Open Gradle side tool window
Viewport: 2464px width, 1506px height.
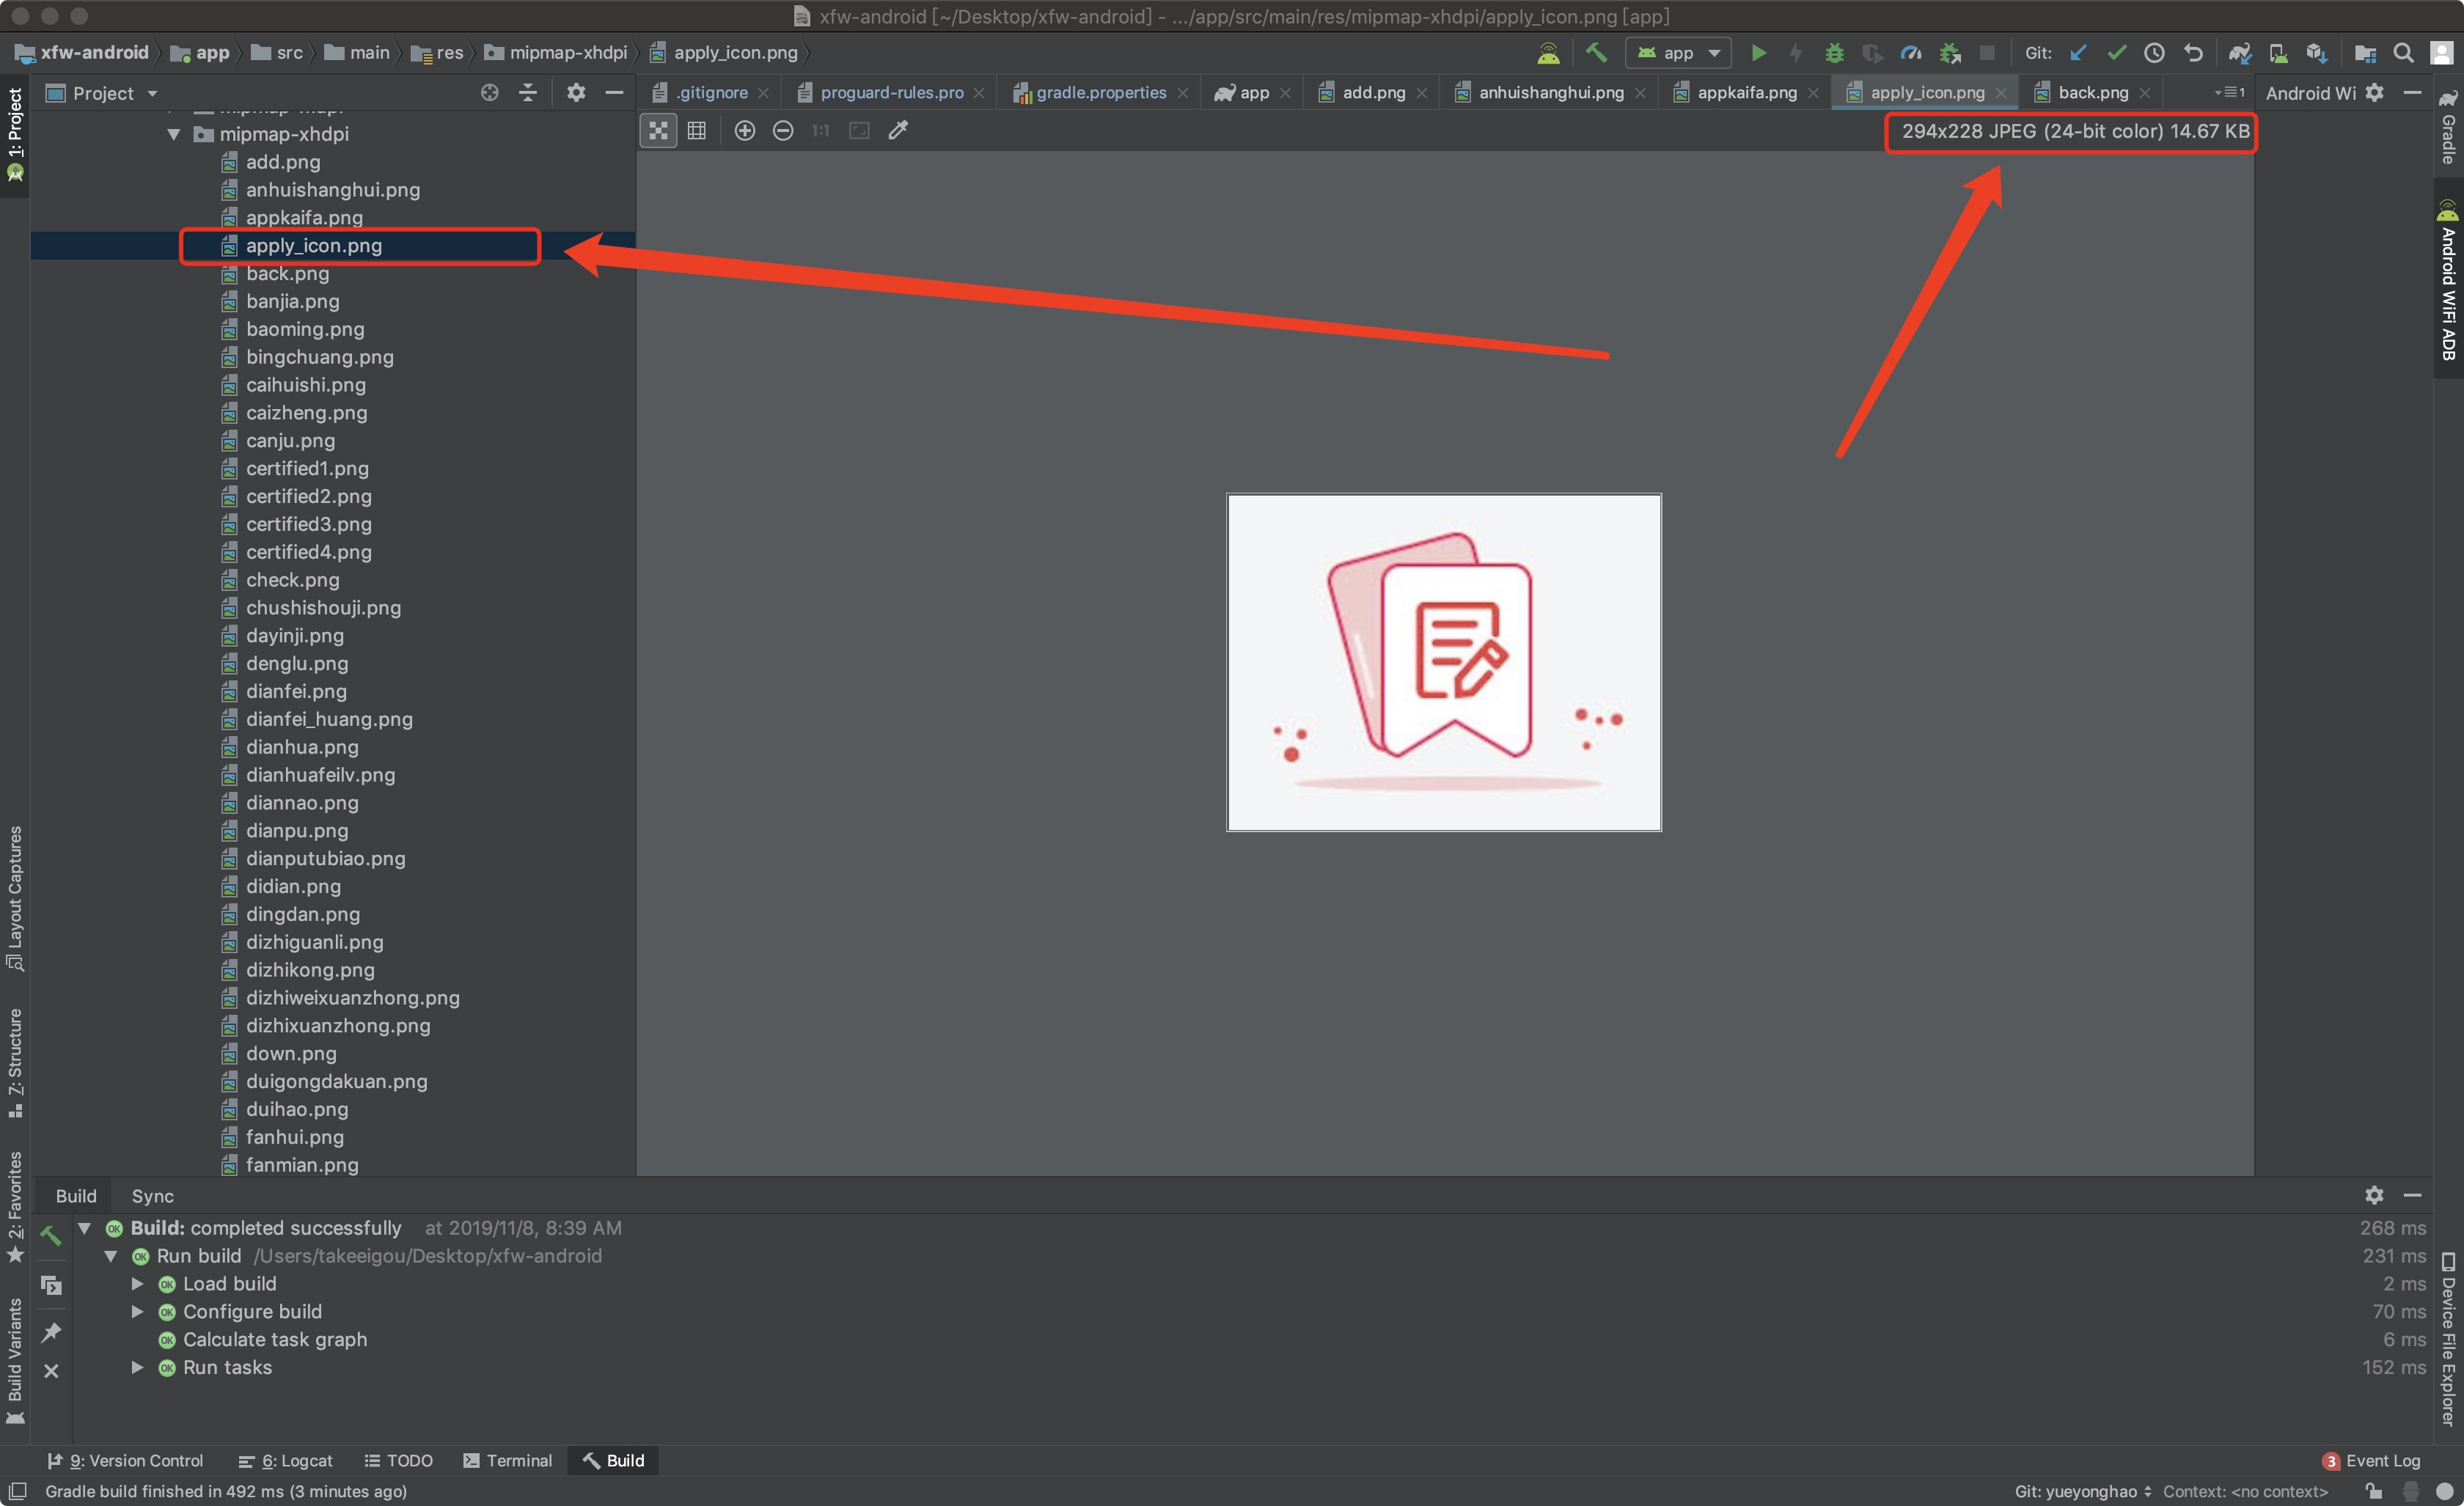[2448, 128]
